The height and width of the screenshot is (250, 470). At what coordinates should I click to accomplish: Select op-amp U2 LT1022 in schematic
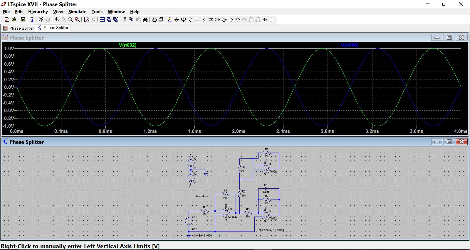[266, 215]
